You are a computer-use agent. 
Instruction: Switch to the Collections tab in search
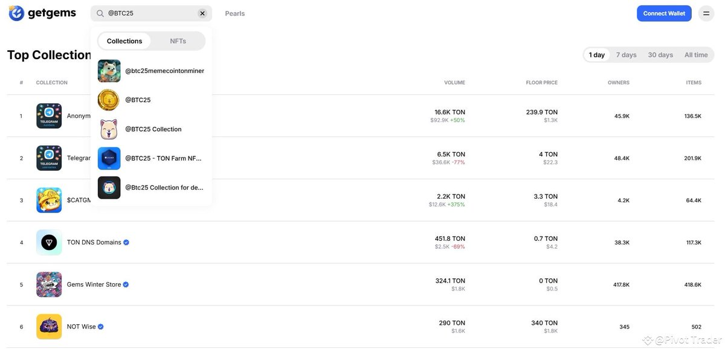tap(124, 41)
